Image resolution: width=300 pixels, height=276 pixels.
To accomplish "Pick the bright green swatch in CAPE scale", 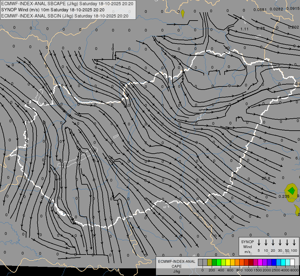I will (219, 262).
